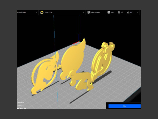This screenshot has width=158, height=119.
Task: Click the support icon marked off
Action: click(x=119, y=12)
